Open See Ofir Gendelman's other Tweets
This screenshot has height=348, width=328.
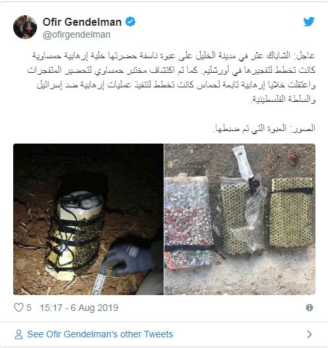[x=100, y=334]
